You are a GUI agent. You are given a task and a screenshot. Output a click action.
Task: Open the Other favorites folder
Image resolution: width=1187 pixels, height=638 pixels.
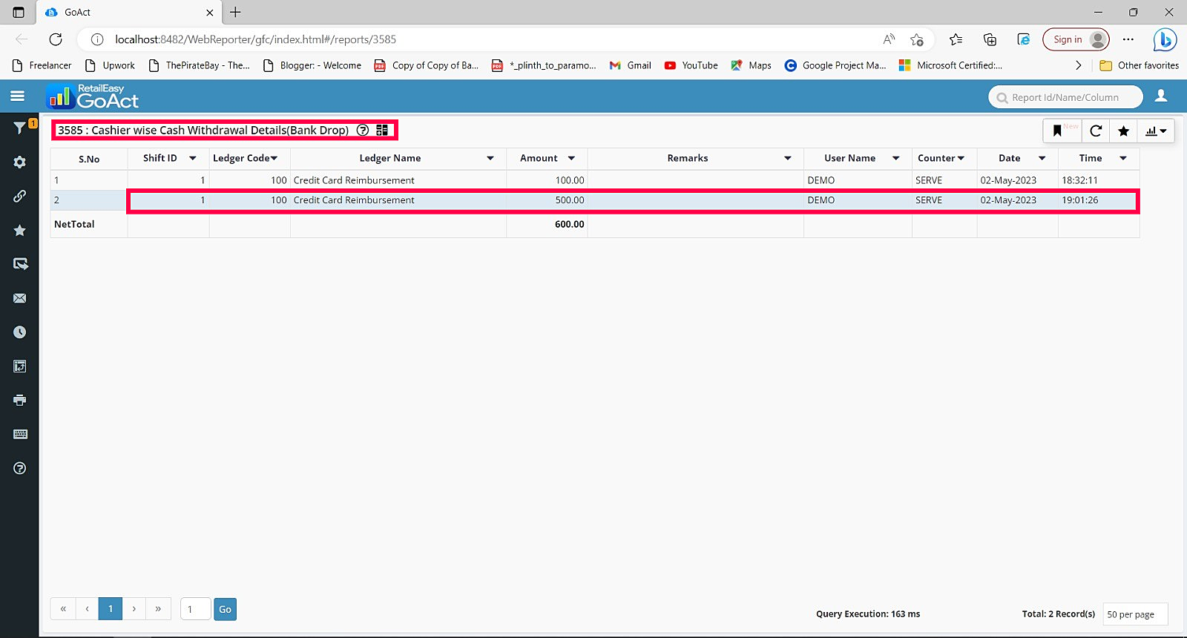pyautogui.click(x=1139, y=65)
